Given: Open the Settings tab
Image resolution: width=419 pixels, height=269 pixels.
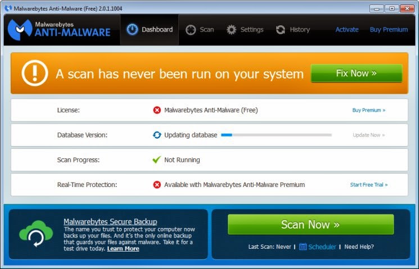Looking at the screenshot, I should tap(245, 30).
